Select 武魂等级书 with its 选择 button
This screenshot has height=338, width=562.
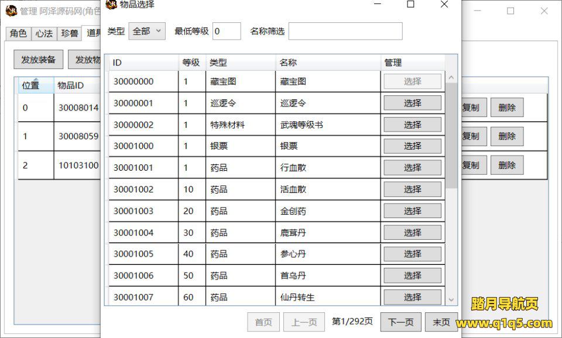(x=412, y=125)
